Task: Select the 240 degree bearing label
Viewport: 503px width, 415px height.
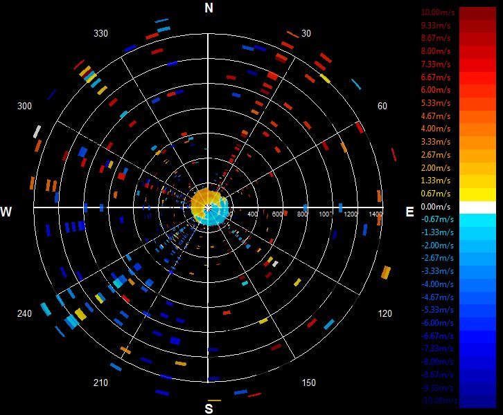Action: pyautogui.click(x=24, y=313)
